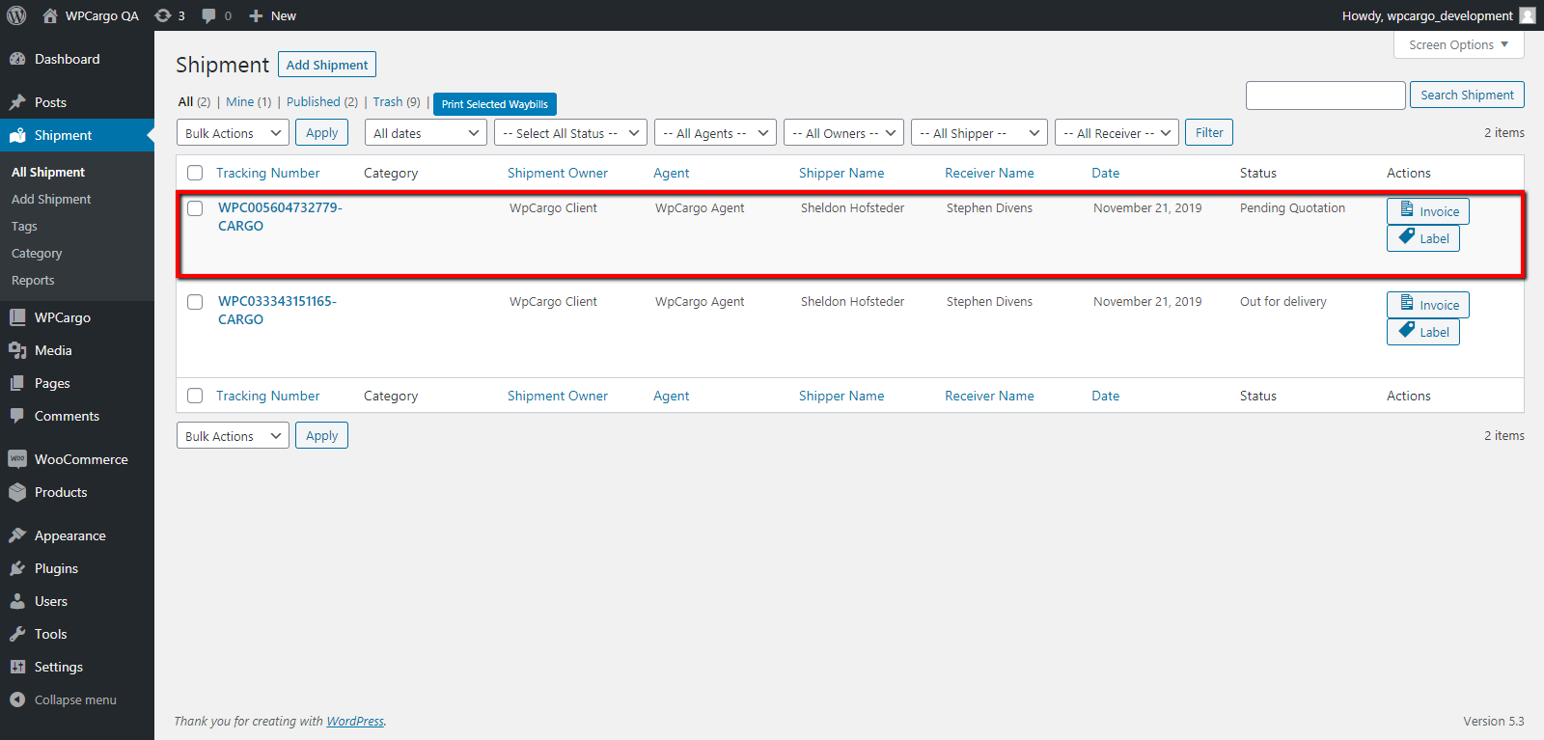Open the Select All Status dropdown
This screenshot has height=740, width=1544.
point(570,133)
